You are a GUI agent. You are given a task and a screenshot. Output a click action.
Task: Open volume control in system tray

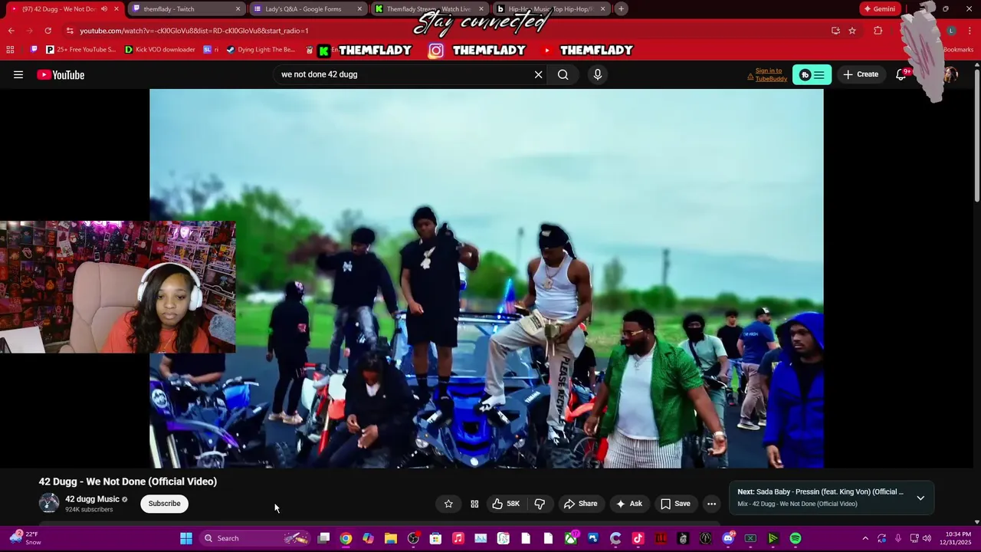[927, 538]
